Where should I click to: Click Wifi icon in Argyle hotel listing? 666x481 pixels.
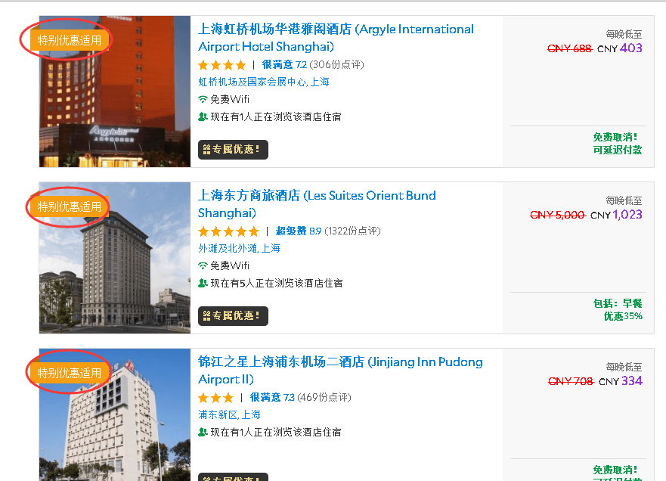(203, 99)
